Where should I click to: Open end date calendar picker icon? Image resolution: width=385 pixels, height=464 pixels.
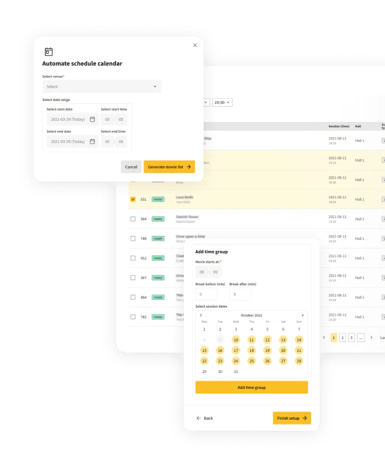(92, 141)
